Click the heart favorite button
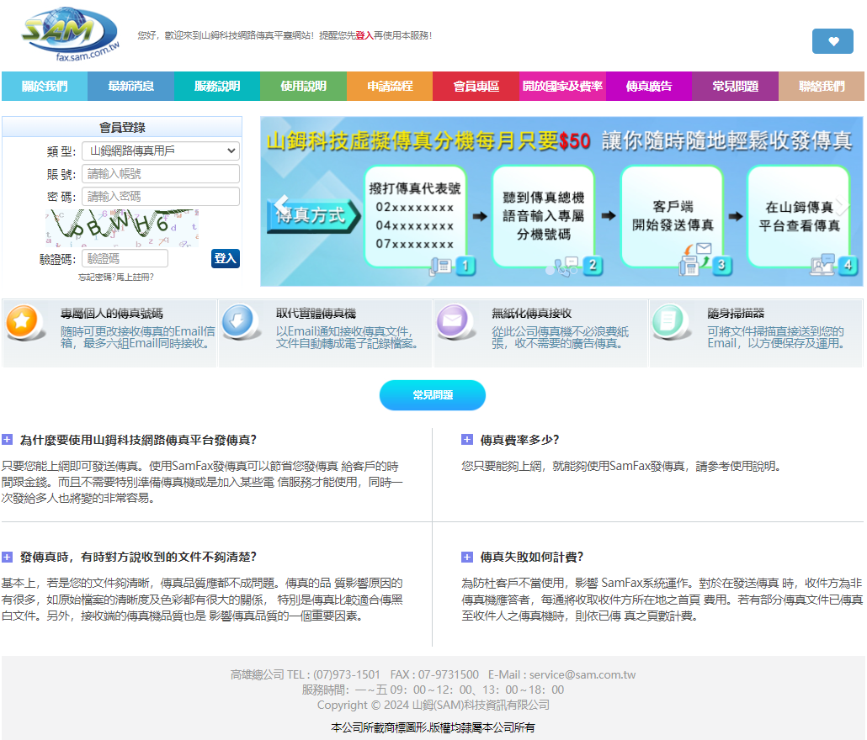The height and width of the screenshot is (740, 867). coord(832,41)
